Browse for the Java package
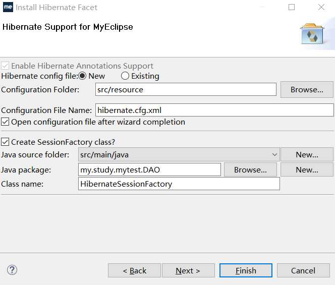Viewport: 335px width, 285px height. pos(250,170)
